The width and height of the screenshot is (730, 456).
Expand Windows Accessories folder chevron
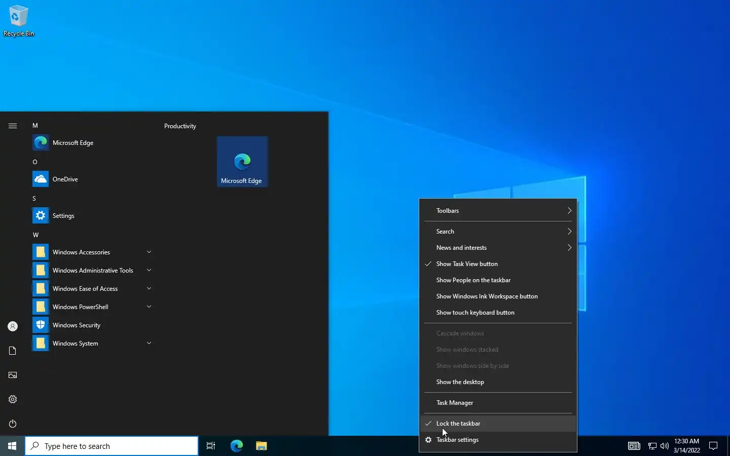coord(149,252)
